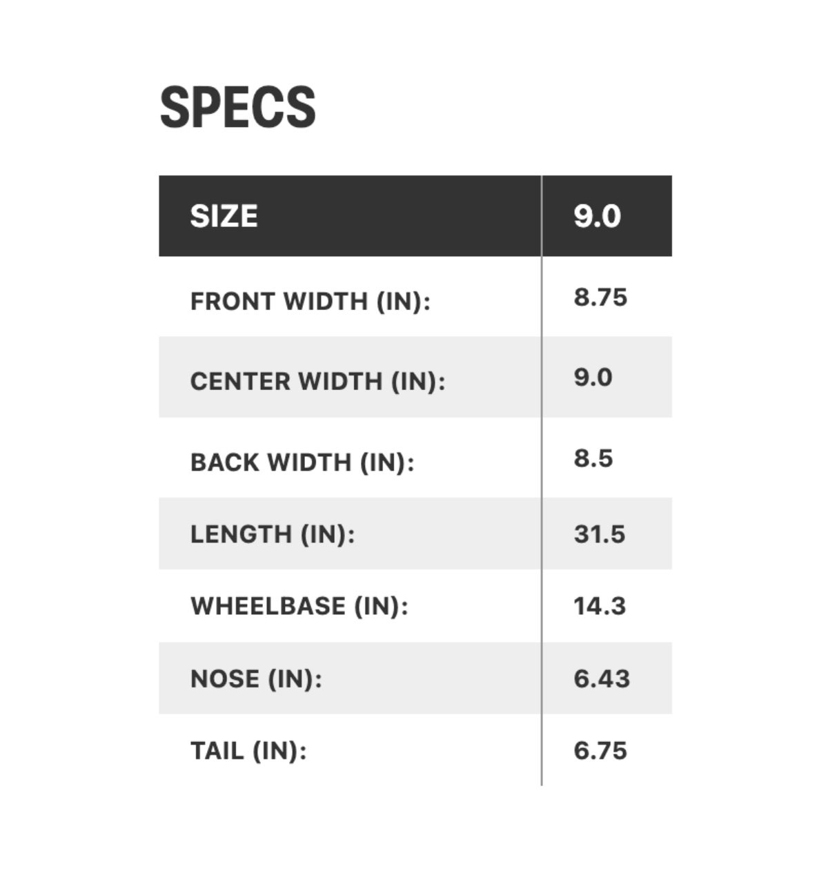Screen dimensions: 828x871
Task: Click the 8.5 back width value
Action: (593, 458)
